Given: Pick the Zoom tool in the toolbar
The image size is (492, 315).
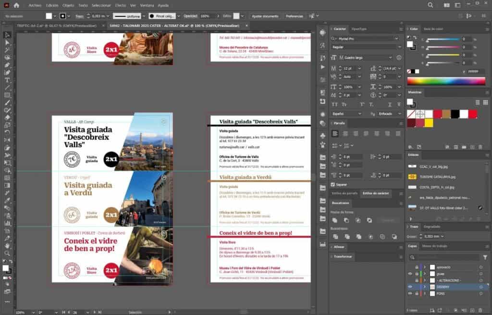Looking at the screenshot, I should [7, 253].
